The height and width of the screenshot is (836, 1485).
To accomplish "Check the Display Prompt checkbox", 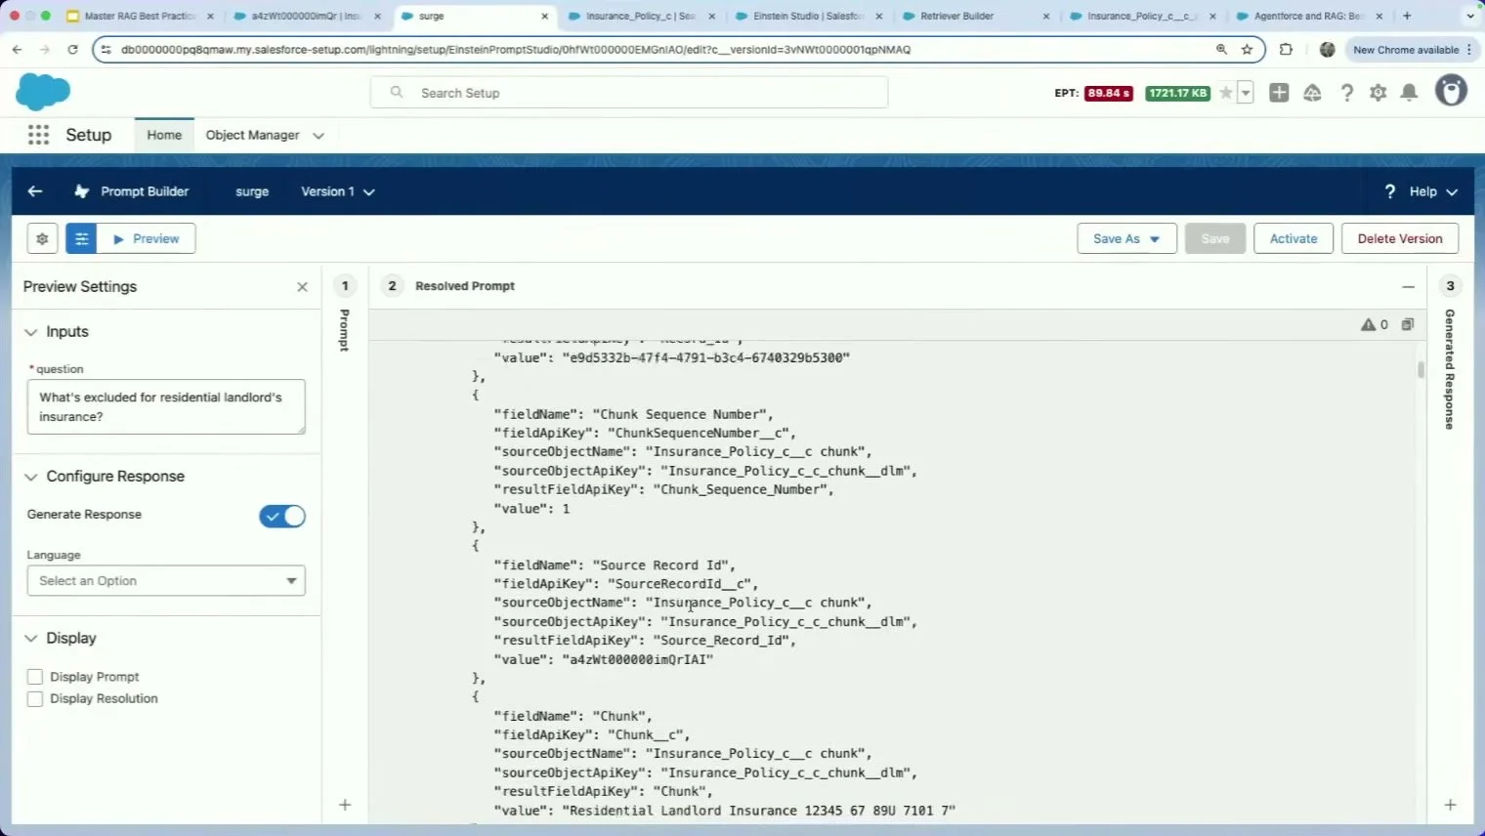I will pos(35,676).
